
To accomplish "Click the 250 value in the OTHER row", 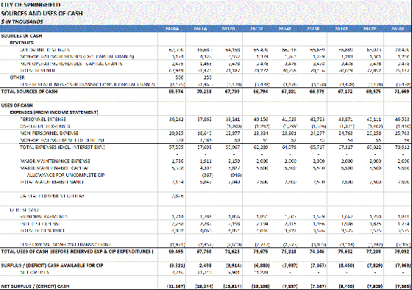I will click(207, 78).
